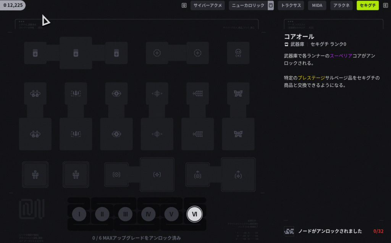
Task: Click the 12,225 credits balance
Action: click(x=13, y=5)
